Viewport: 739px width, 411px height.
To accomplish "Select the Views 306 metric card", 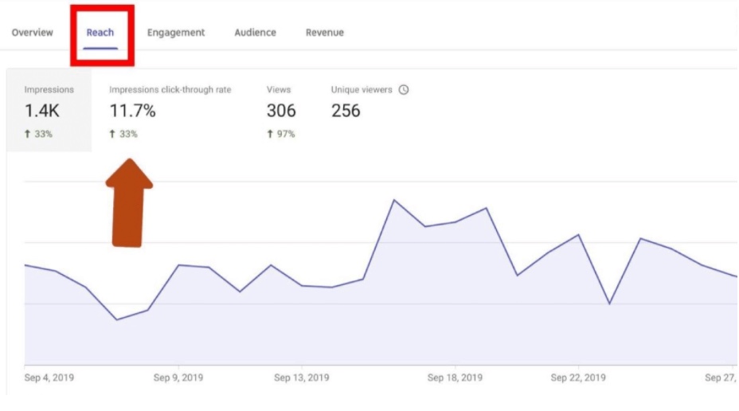I will point(281,111).
